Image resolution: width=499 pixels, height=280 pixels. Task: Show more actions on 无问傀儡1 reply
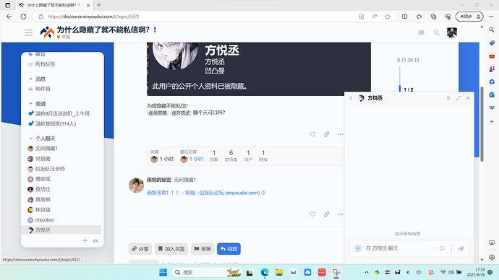coord(341,214)
